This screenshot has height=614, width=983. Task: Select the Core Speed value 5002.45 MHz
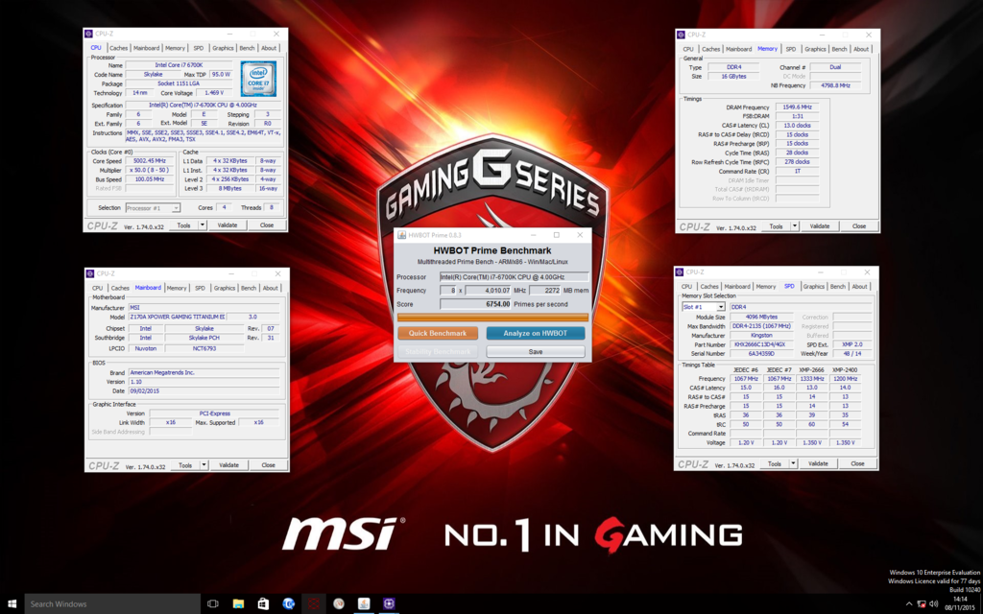coord(149,161)
